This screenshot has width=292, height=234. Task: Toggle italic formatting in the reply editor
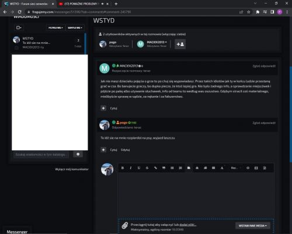(x=131, y=168)
